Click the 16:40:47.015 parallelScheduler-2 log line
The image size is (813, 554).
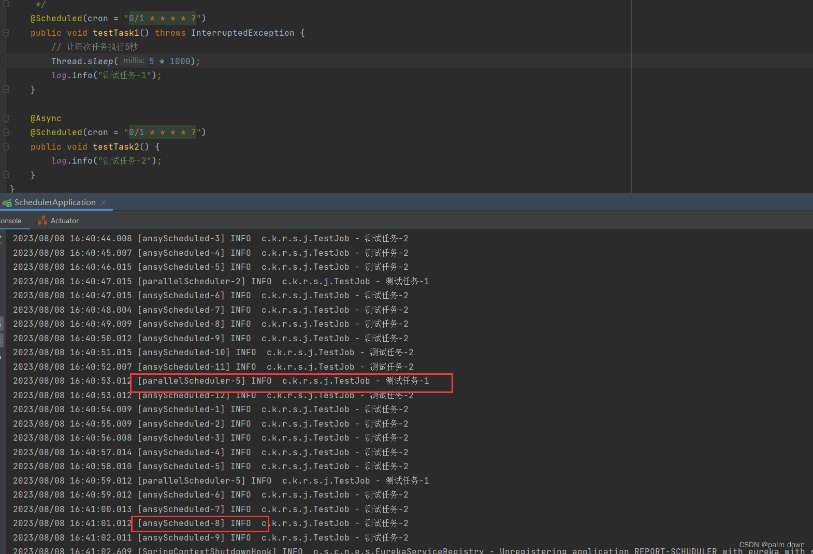(x=221, y=281)
